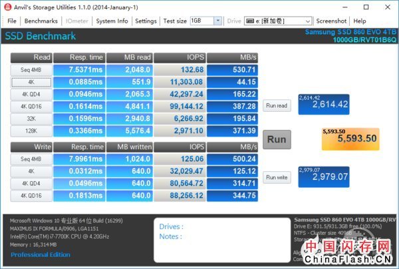The width and height of the screenshot is (399, 269).
Task: Click the 195.84 MB/s read value
Action: coord(232,119)
